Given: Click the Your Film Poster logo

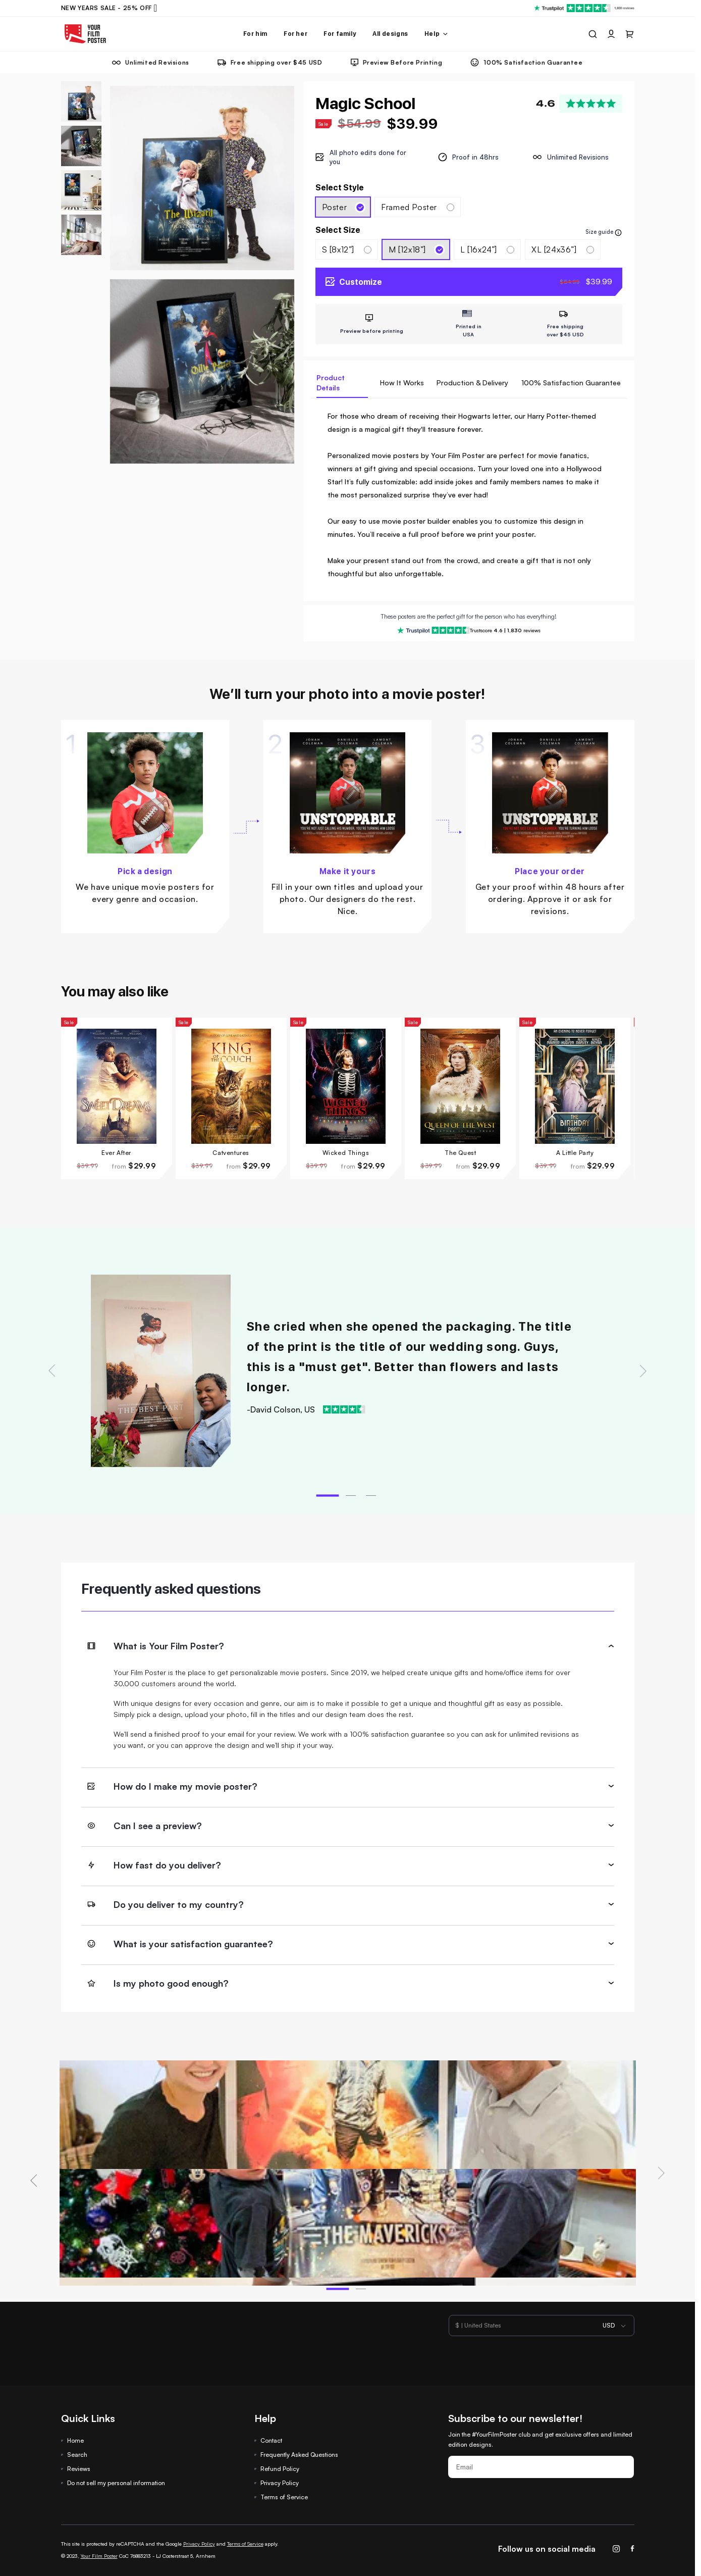Looking at the screenshot, I should click(x=85, y=34).
